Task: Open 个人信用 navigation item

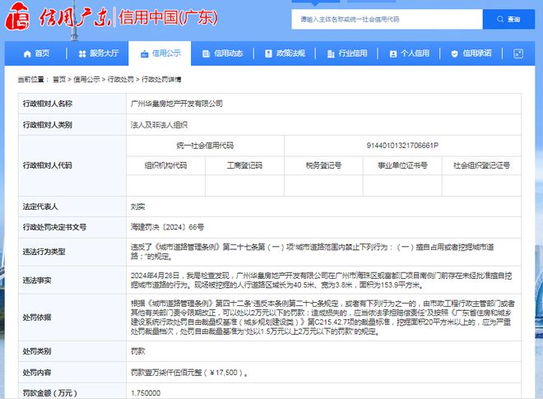Action: click(410, 53)
